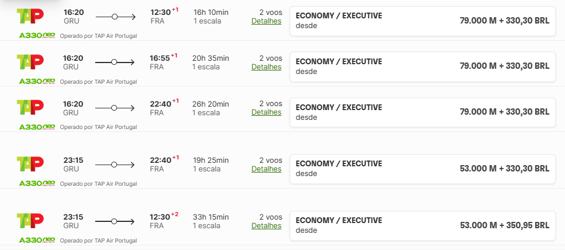Choose the Economy/Executive fare for the 16:55 arrival
Viewport: 565px width, 250px height.
click(423, 67)
